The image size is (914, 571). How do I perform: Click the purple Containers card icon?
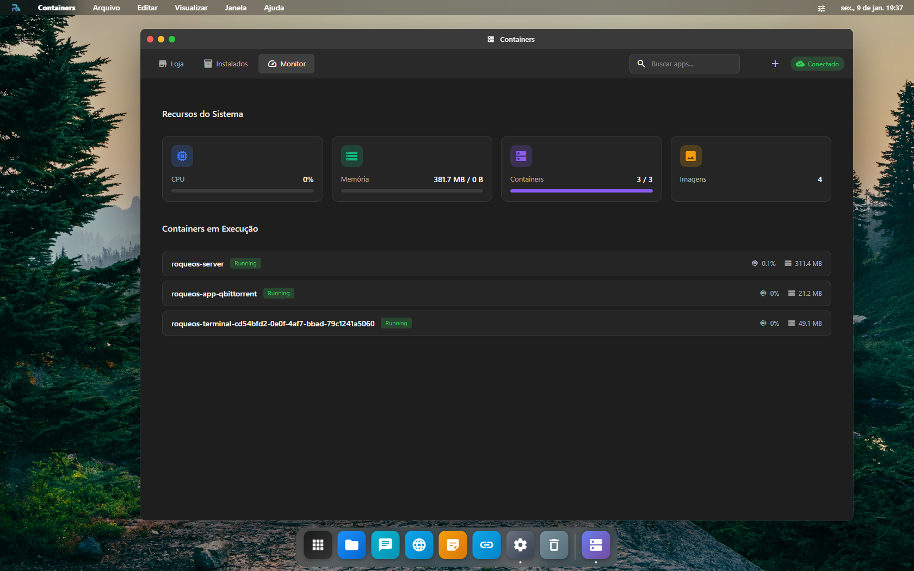(521, 156)
